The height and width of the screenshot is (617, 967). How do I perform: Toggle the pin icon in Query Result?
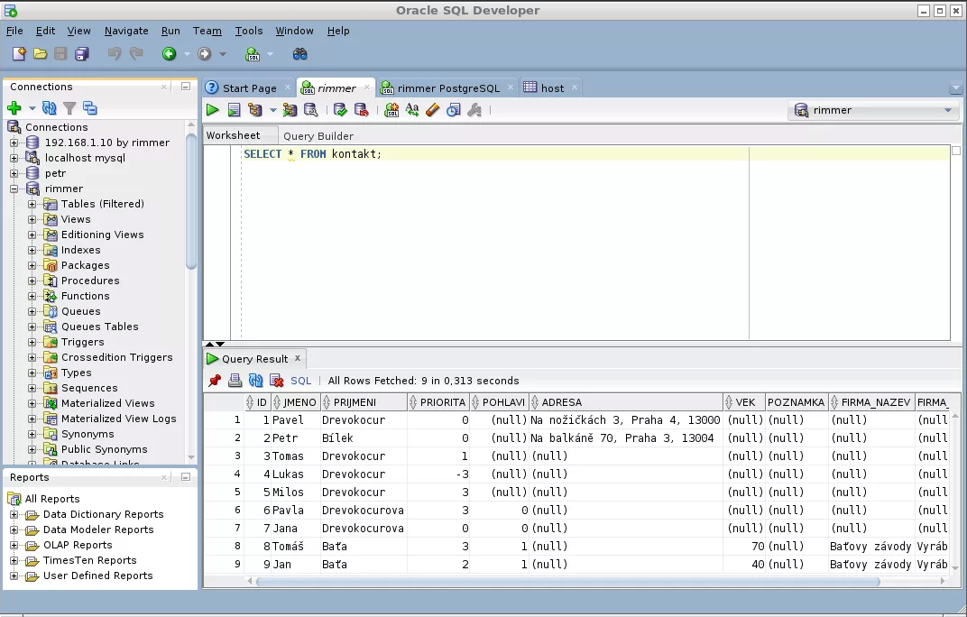tap(215, 381)
